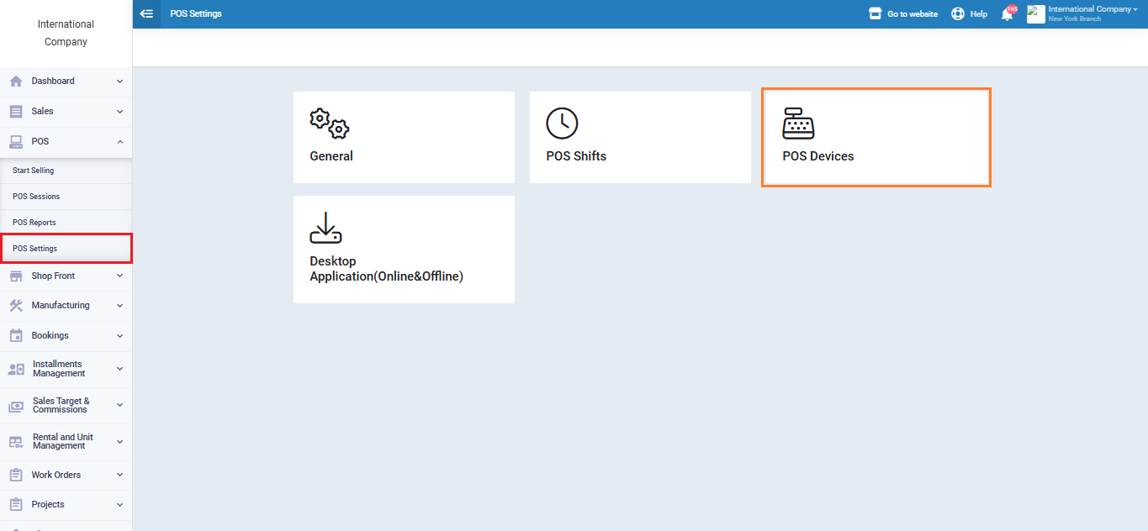The image size is (1148, 531).
Task: Click the Help lifebuoy icon
Action: point(958,14)
